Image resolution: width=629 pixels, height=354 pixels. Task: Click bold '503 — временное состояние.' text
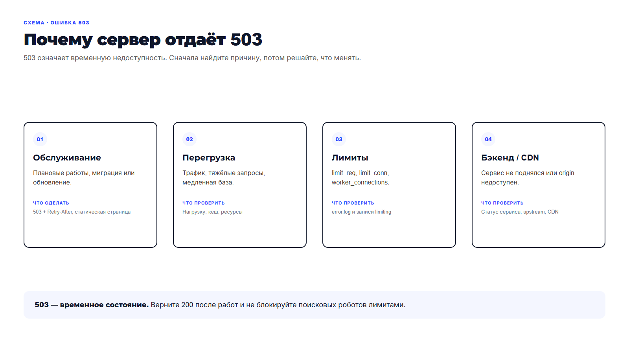click(92, 305)
